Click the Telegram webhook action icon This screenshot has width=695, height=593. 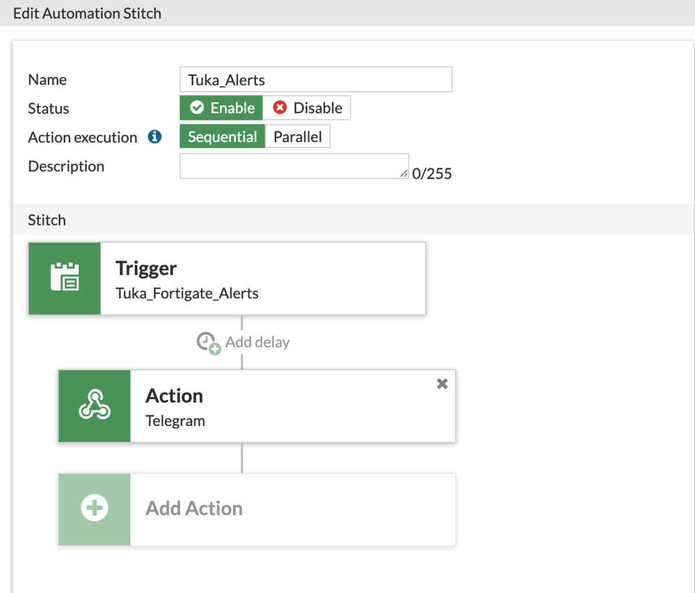(95, 405)
